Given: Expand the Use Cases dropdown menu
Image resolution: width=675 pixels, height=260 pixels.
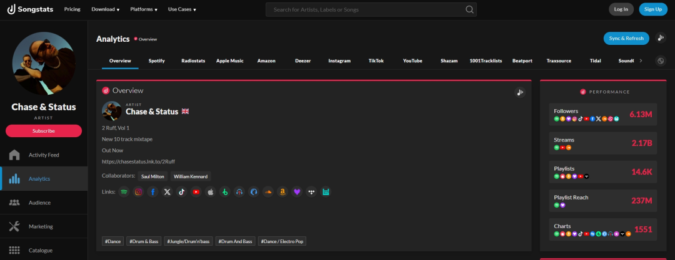Looking at the screenshot, I should (x=182, y=9).
